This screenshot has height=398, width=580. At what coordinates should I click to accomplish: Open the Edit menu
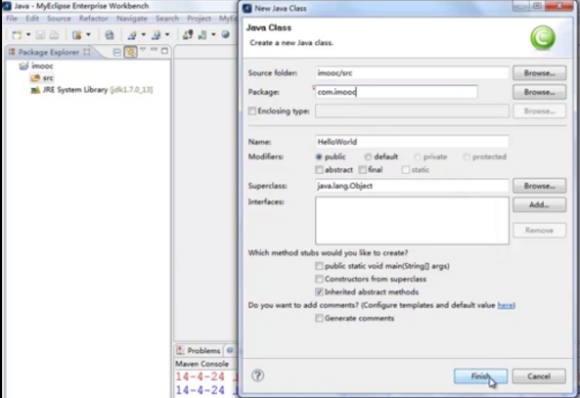click(32, 19)
